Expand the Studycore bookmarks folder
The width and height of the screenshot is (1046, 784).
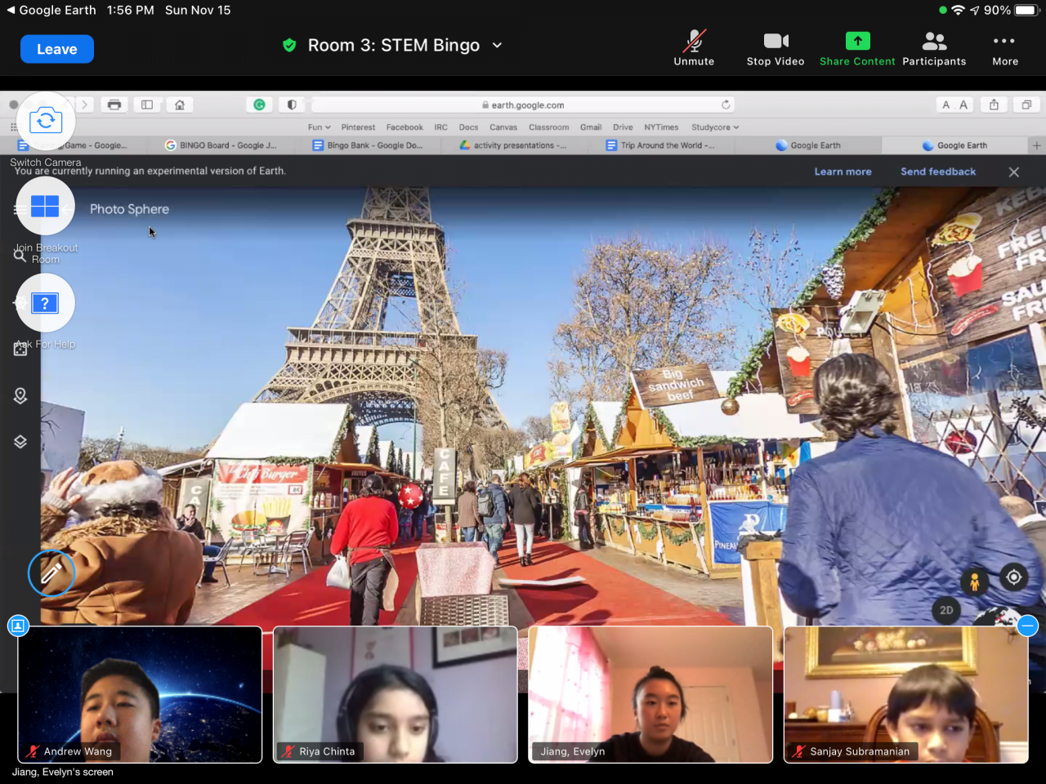pos(714,127)
